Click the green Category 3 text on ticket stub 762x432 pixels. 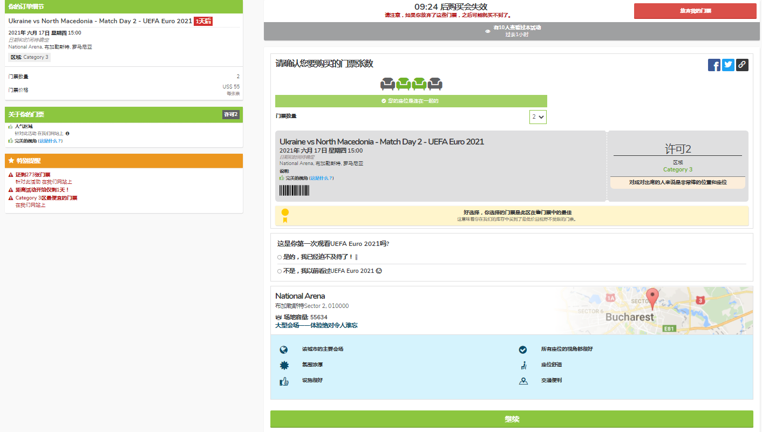click(x=677, y=169)
